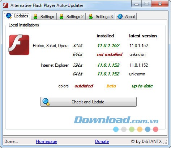Image resolution: width=171 pixels, height=148 pixels.
Task: Click the 'beta' color legend
Action: (111, 86)
